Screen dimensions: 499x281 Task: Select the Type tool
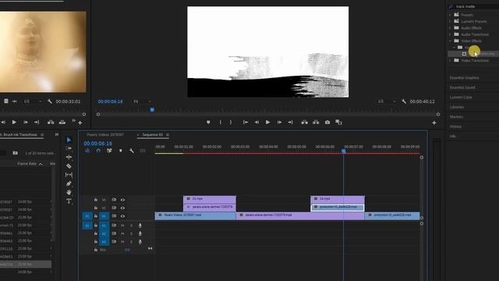tap(69, 201)
